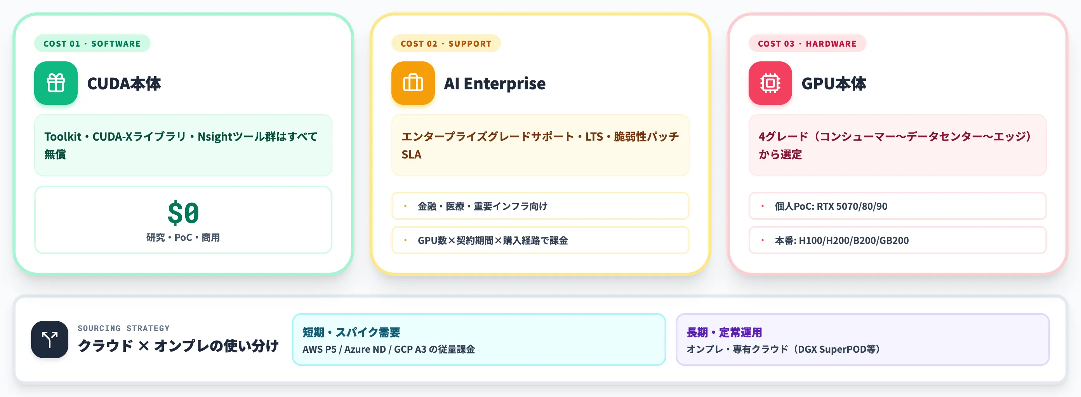
Task: Click the CUDA本体 heading
Action: (124, 84)
